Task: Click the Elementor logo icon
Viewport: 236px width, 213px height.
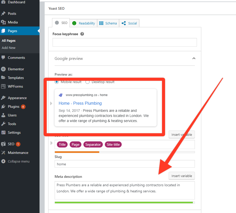Action: click(3, 69)
